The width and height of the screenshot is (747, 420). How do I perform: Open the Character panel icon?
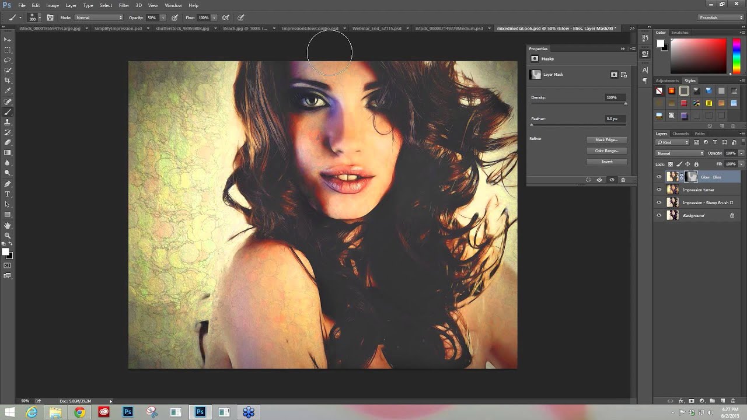pyautogui.click(x=645, y=70)
